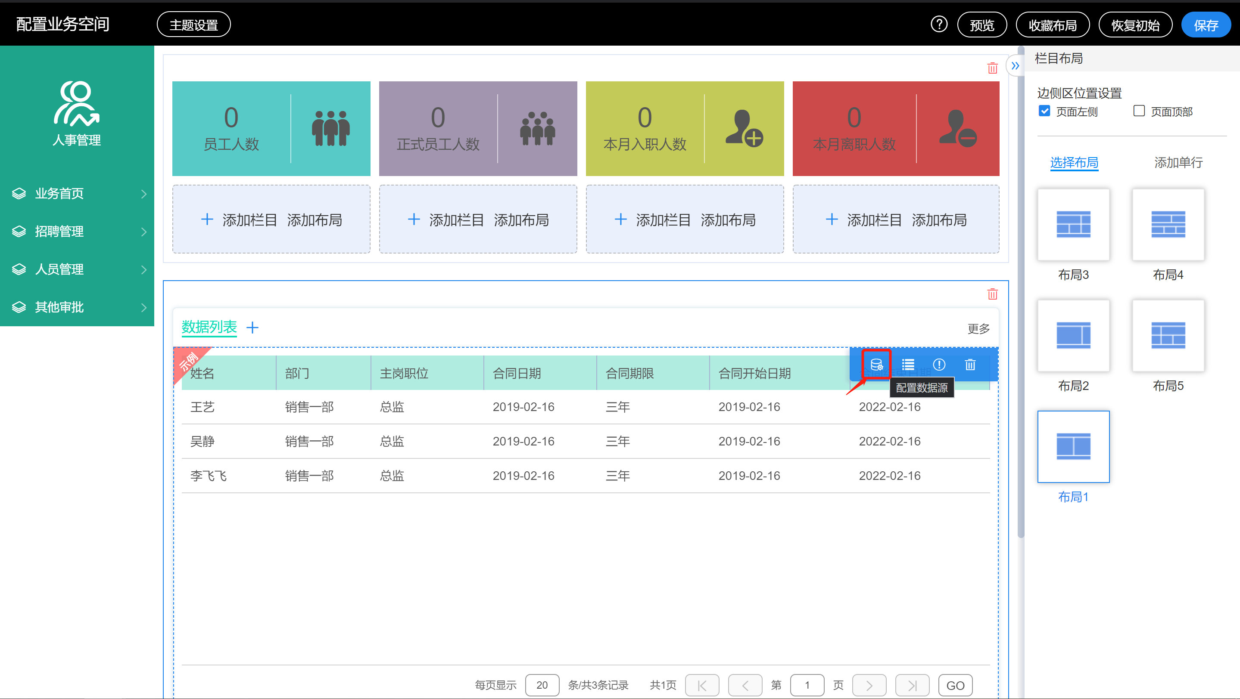
Task: Open the 业务首页 menu item
Action: pos(77,193)
